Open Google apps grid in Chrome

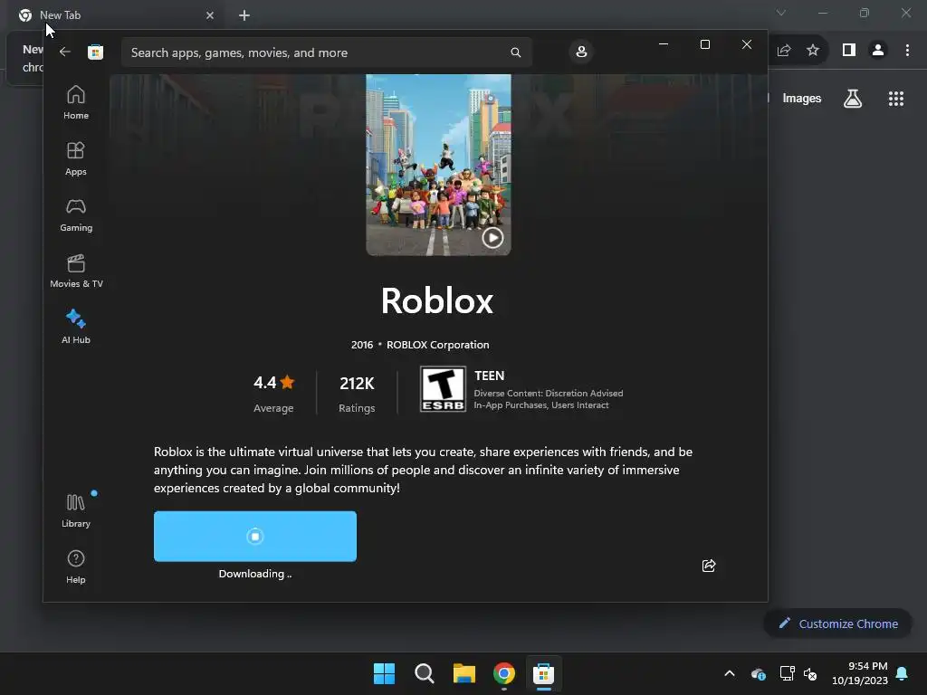895,99
